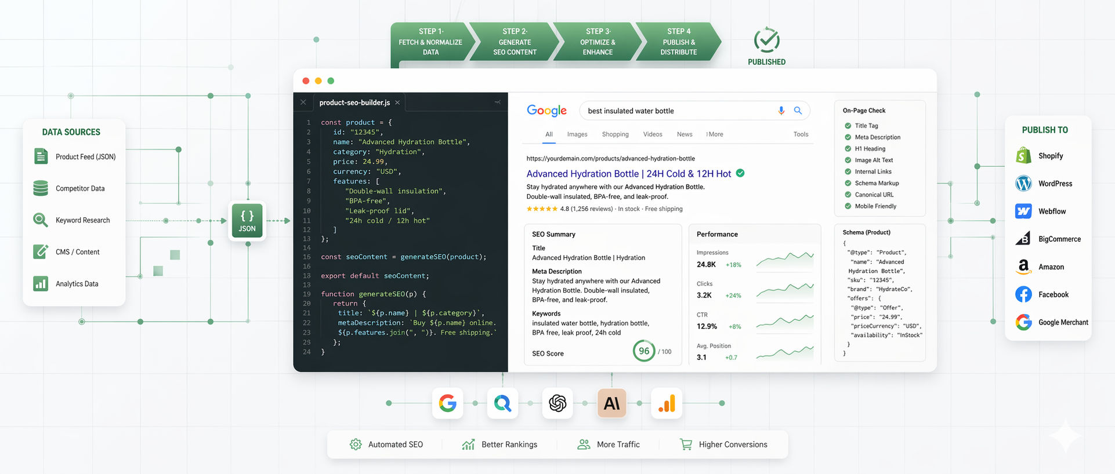Click the Clicks value 3.2K
1115x474 pixels.
[704, 296]
